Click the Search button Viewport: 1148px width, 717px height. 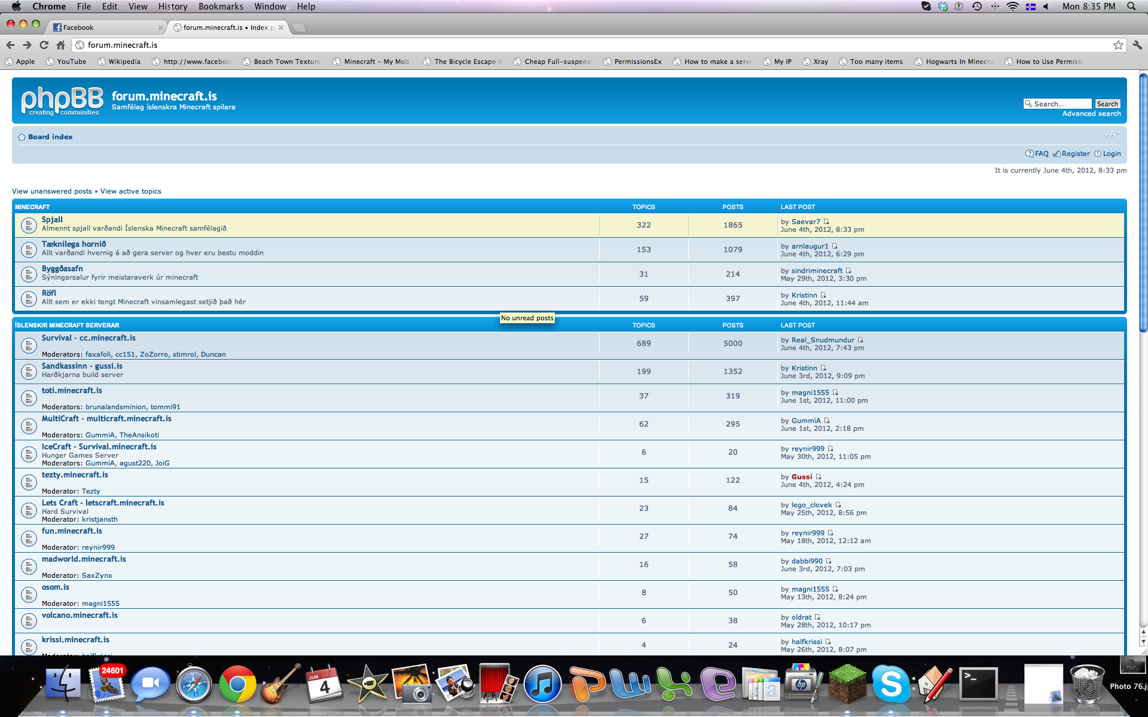point(1107,104)
